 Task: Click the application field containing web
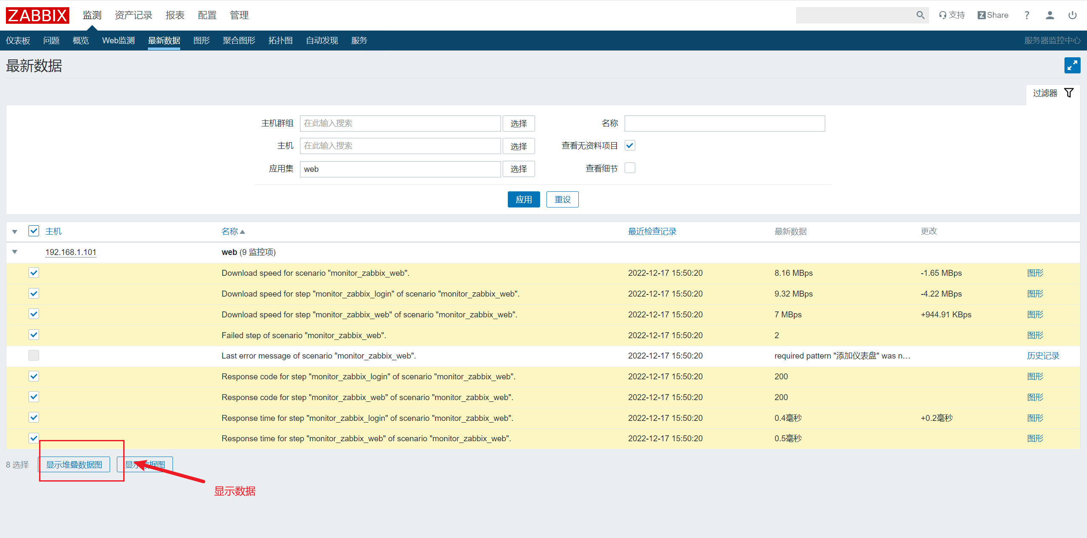point(400,169)
